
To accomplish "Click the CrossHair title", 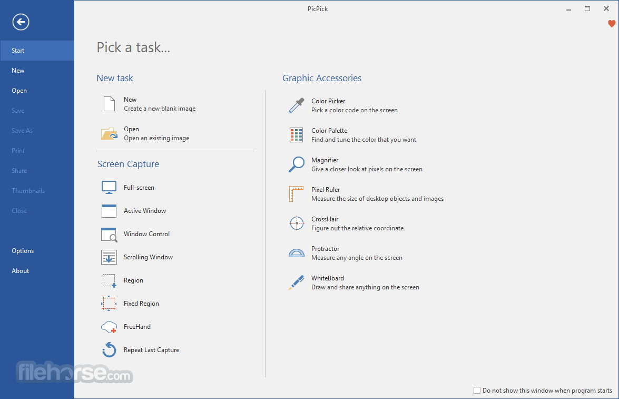I will coord(325,219).
